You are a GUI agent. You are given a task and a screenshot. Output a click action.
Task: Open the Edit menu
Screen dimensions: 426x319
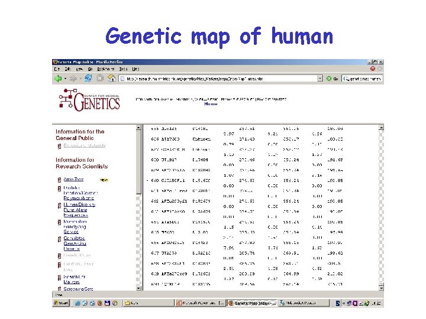tap(67, 69)
